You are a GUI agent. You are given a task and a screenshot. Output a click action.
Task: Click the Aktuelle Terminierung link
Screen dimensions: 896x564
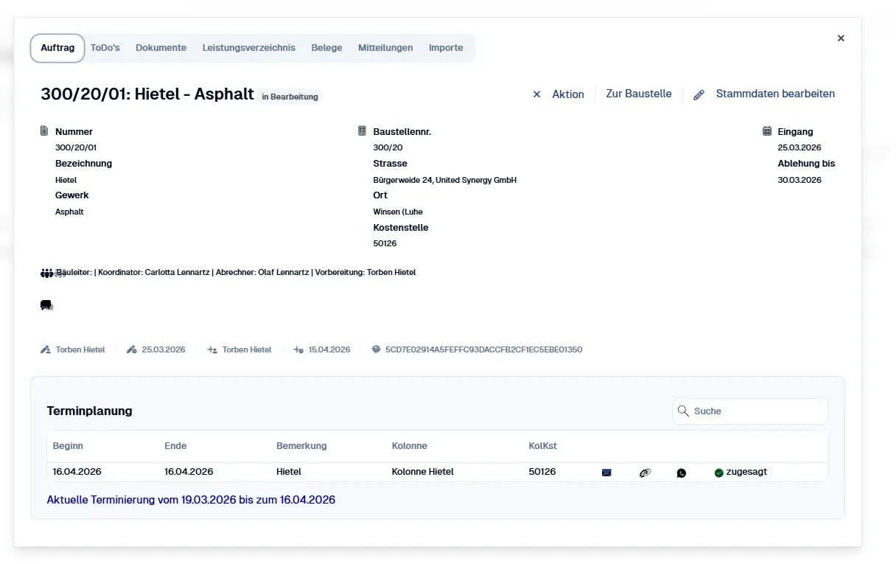[191, 499]
